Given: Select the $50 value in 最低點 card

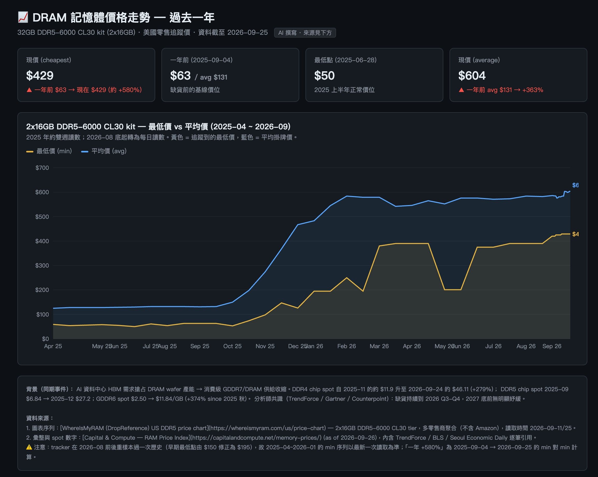Looking at the screenshot, I should [324, 75].
